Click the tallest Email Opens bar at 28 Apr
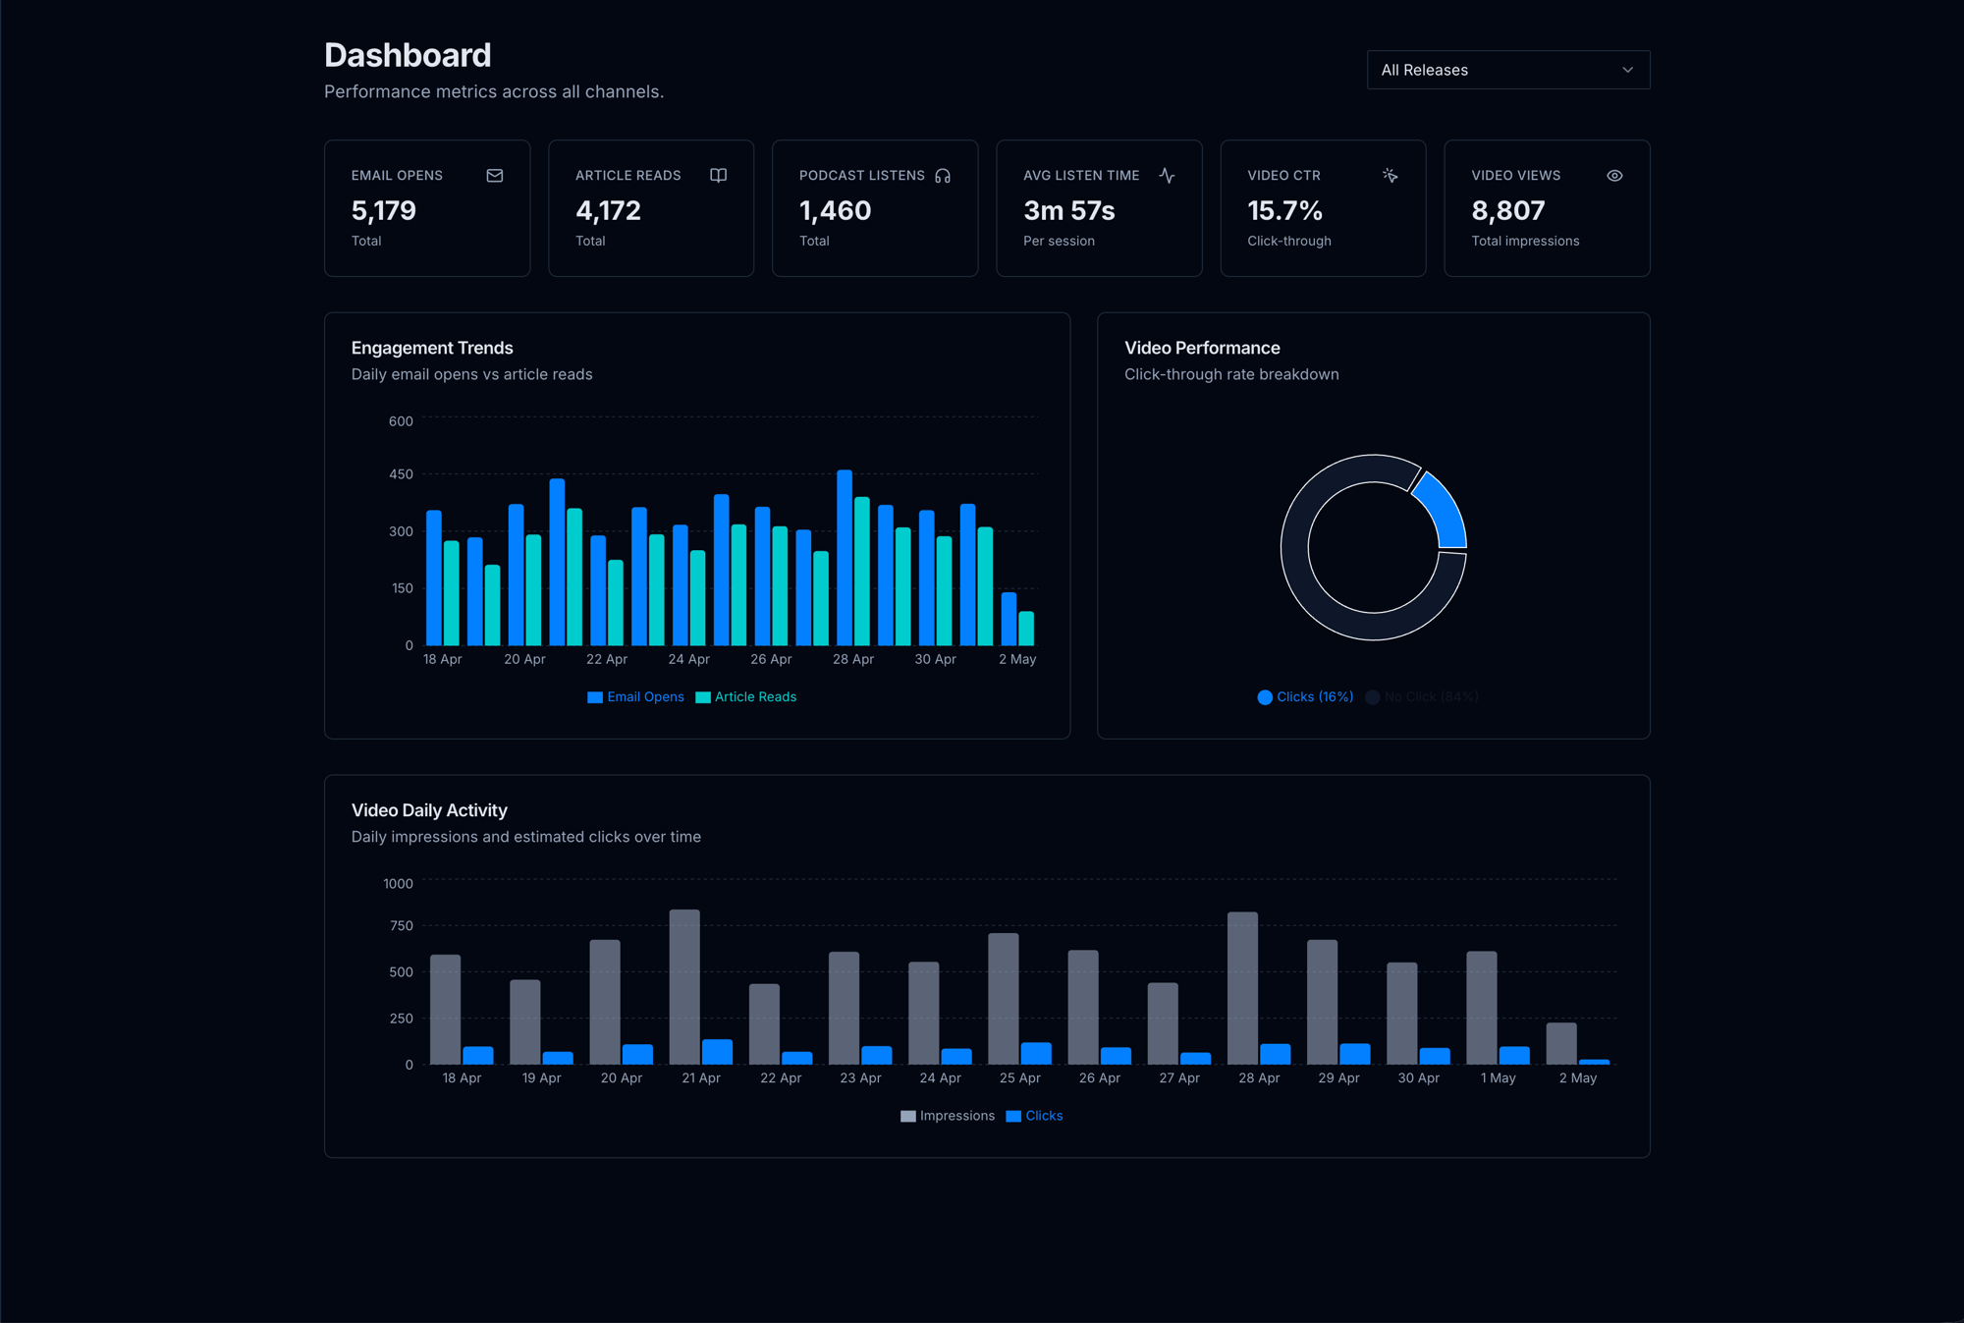The width and height of the screenshot is (1964, 1323). pyautogui.click(x=845, y=557)
